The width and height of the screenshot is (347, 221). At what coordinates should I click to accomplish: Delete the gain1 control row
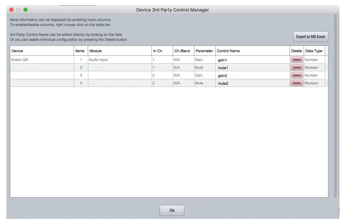(297, 60)
